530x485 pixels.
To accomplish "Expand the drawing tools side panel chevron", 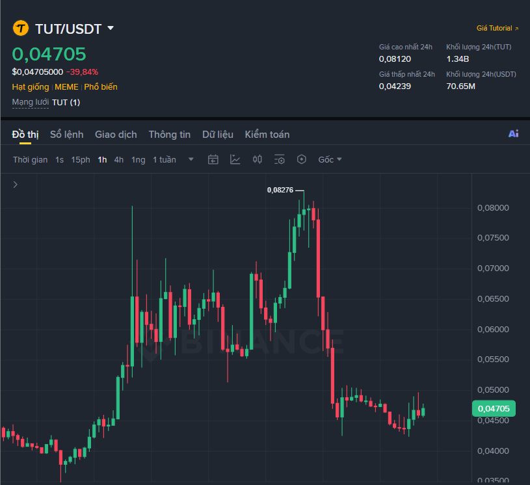I will 15,185.
